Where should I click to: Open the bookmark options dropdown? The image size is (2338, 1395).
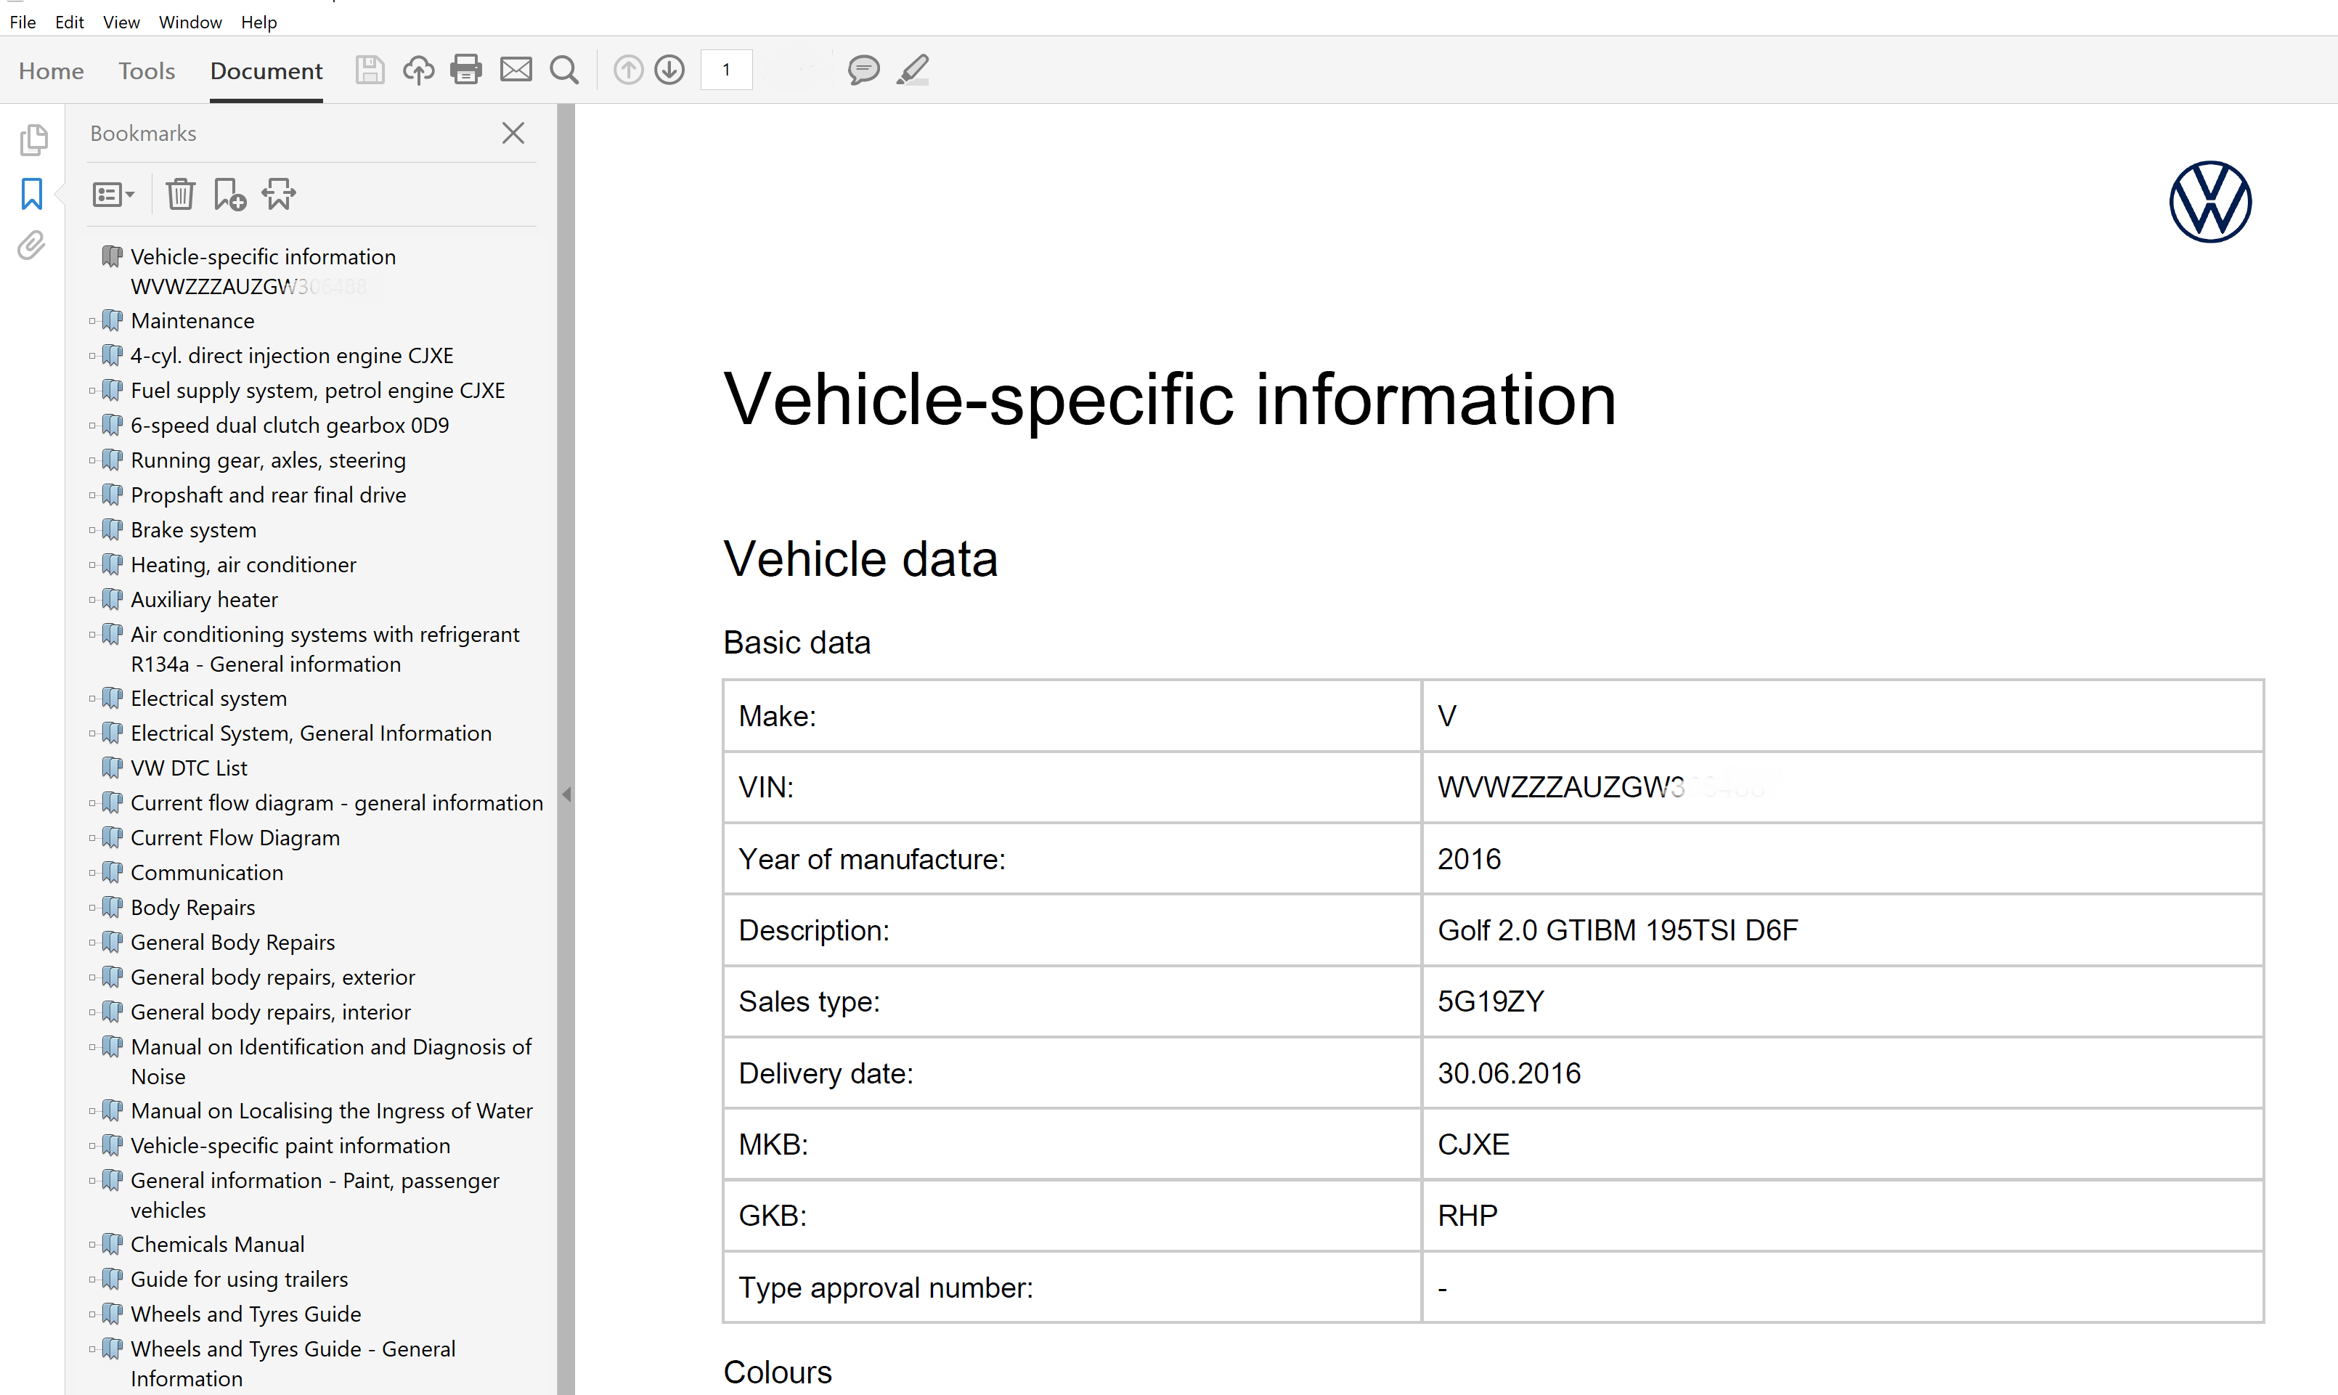pos(114,195)
